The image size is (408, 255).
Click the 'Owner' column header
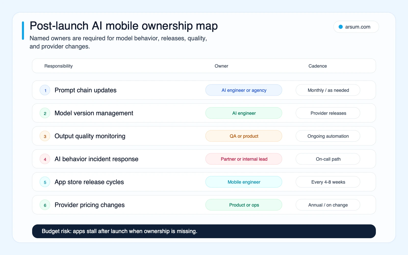221,66
